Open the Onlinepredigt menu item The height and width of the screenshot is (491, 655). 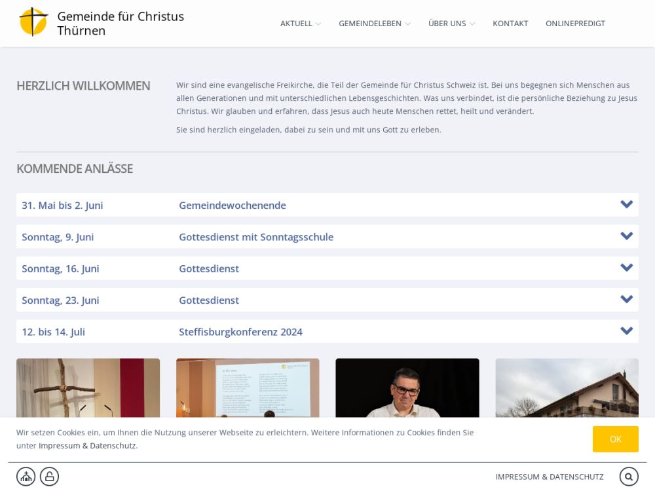(575, 24)
